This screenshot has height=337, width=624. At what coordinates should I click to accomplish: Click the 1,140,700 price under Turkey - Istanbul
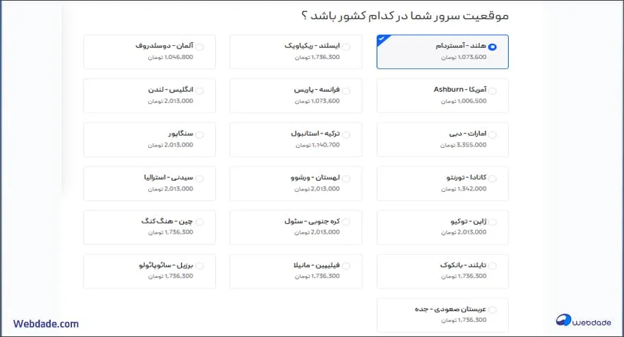(x=317, y=145)
